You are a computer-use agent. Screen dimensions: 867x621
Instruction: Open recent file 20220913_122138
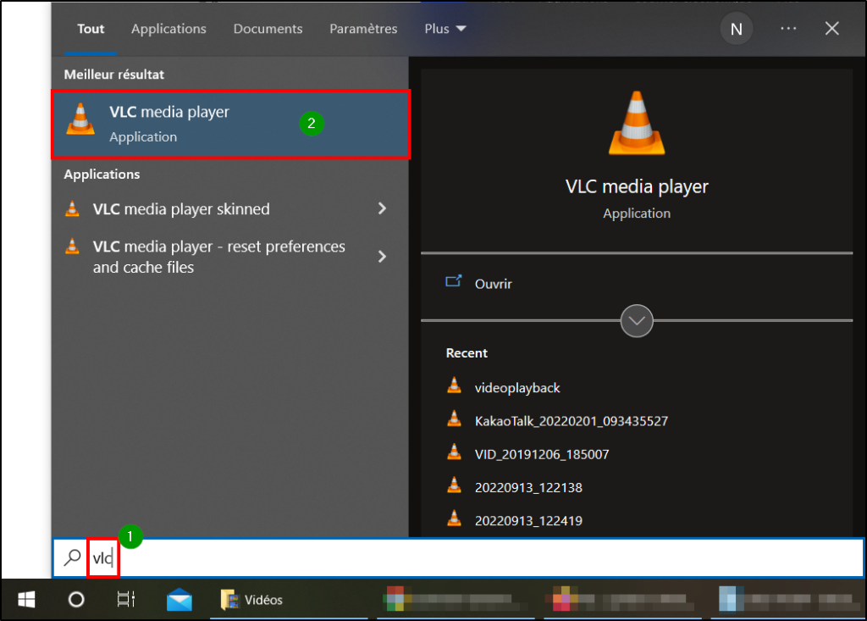[528, 488]
